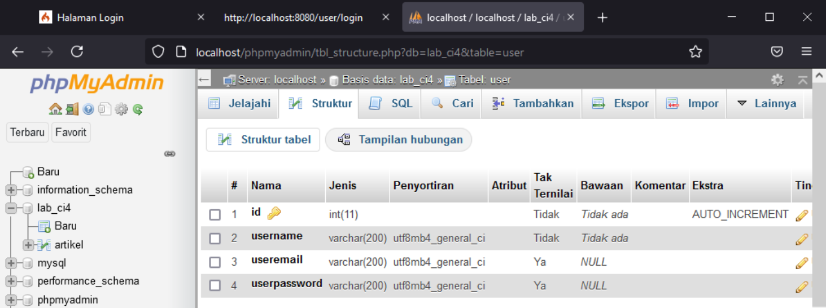This screenshot has height=308, width=826.
Task: Open the Cari search tab
Action: tap(451, 104)
